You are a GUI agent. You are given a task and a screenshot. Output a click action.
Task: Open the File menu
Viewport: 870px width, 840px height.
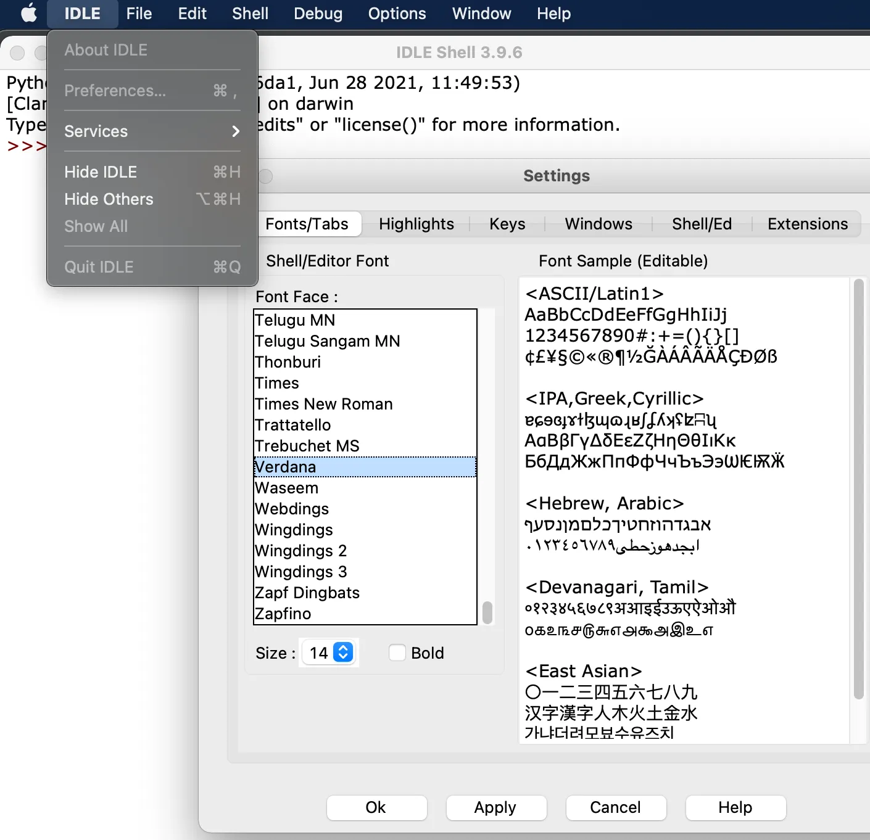139,14
